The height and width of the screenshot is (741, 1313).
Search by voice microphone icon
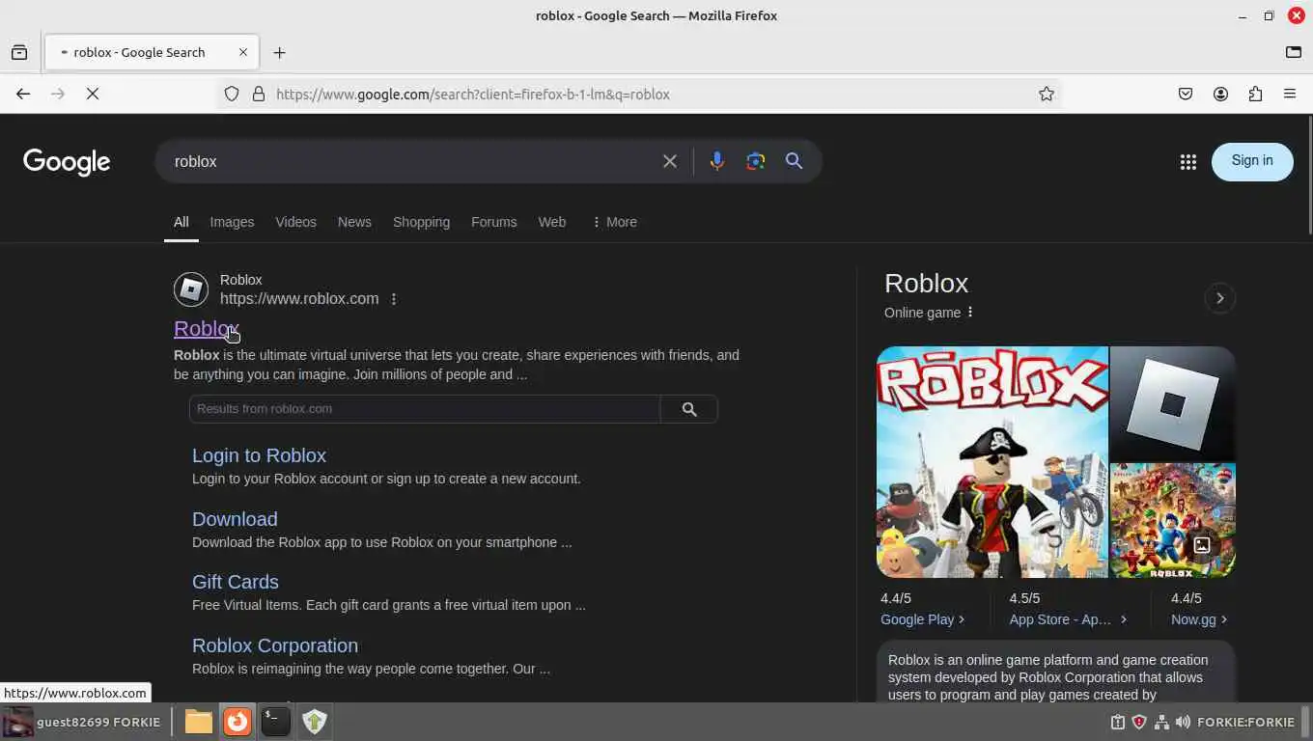(x=716, y=161)
